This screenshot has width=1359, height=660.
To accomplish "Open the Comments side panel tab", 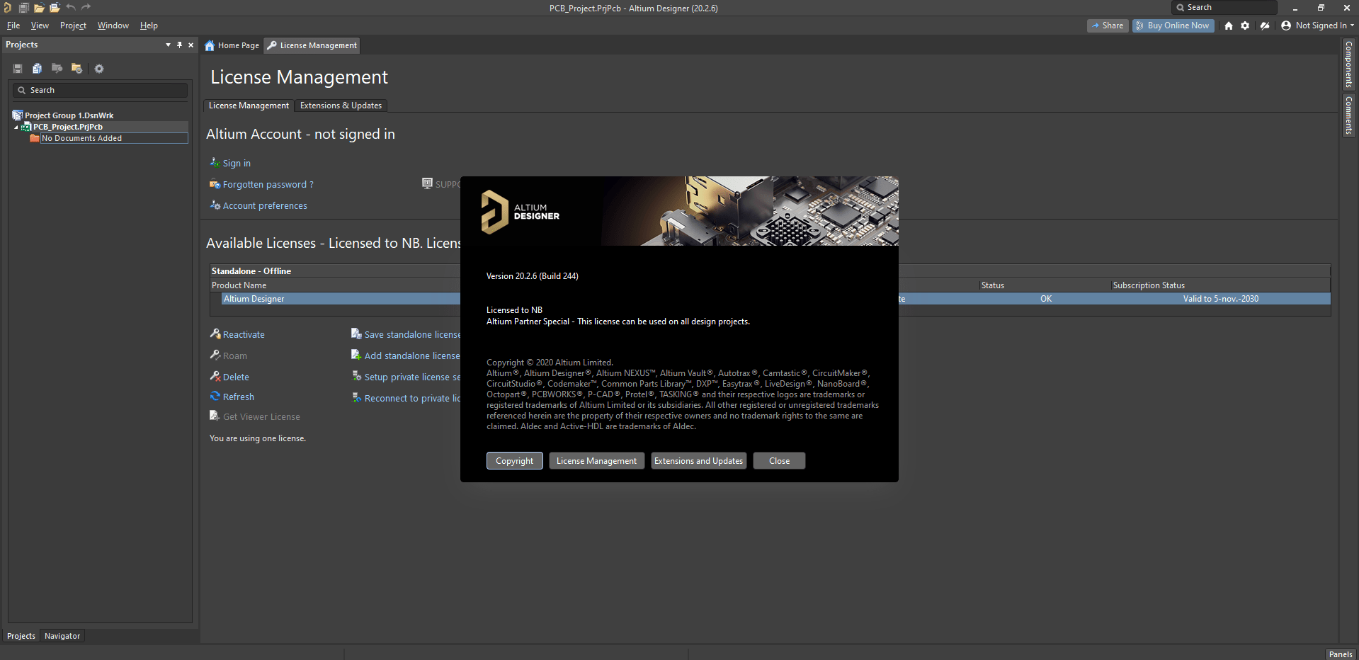I will [1349, 116].
